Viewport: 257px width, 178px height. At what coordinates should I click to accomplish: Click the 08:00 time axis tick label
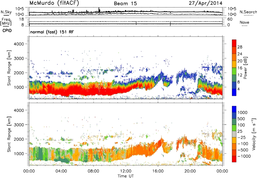93,171
